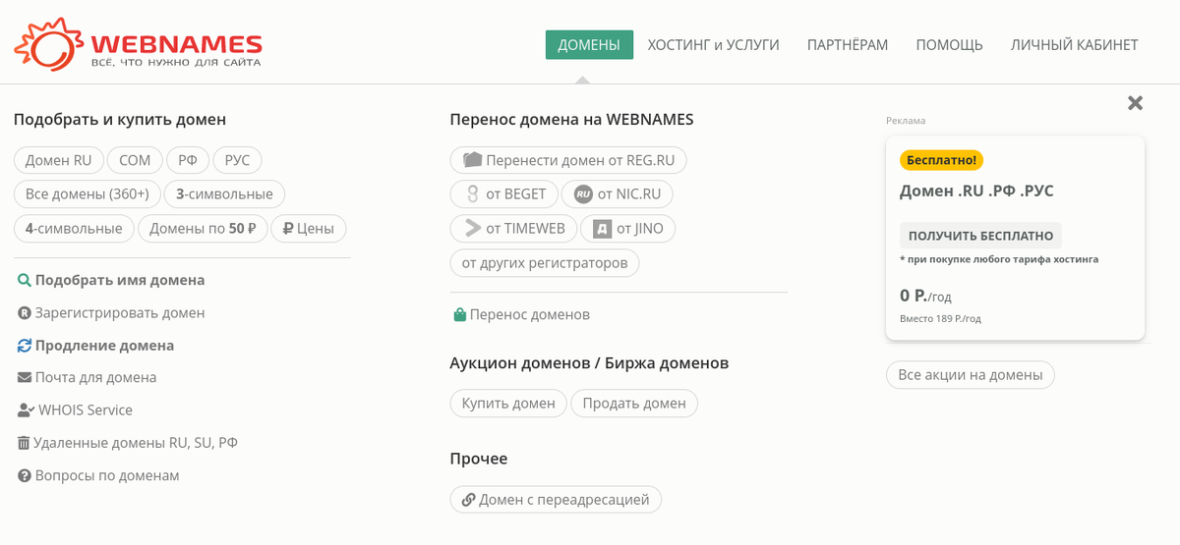Click the trash icon beside Удаленные домены

click(24, 443)
